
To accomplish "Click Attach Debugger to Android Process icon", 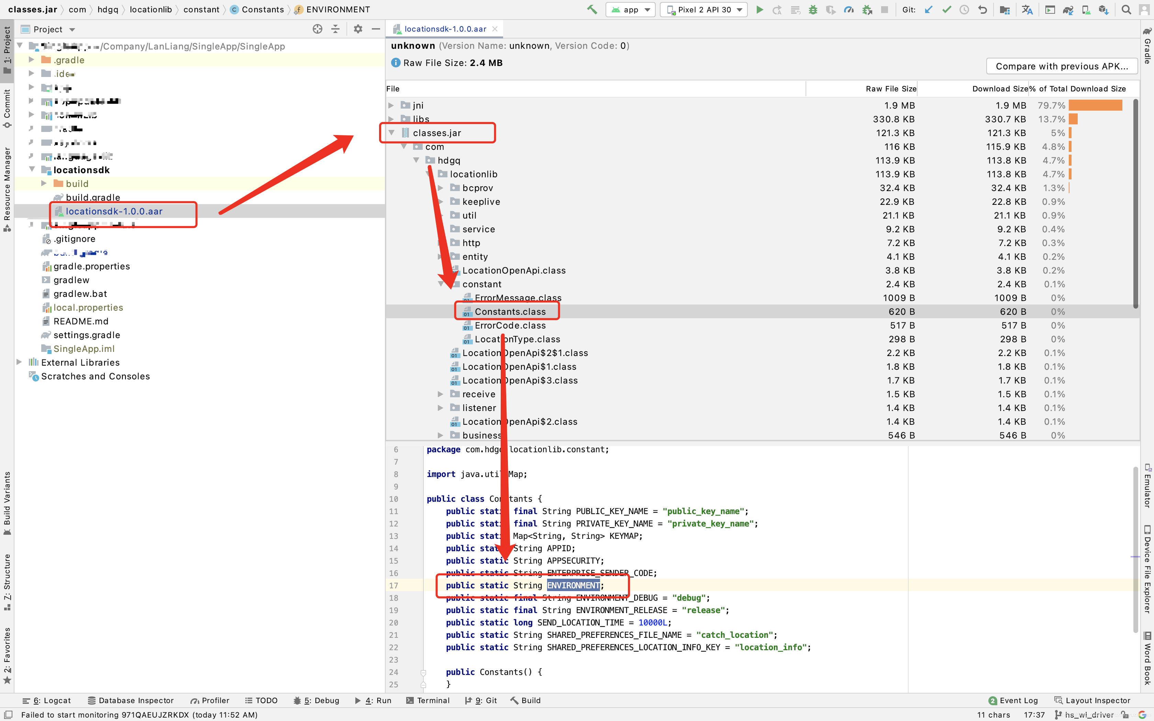I will [x=867, y=10].
